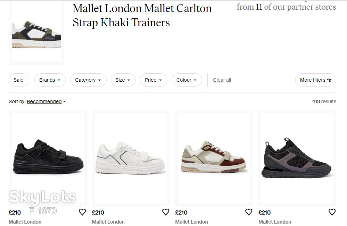Save the brown and beige trainer to wishlist
347x226 pixels.
coord(249,212)
